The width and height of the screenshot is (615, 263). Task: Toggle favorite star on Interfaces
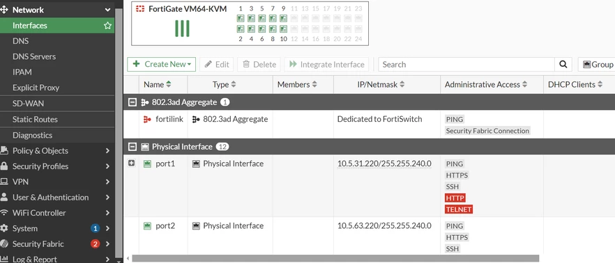click(107, 26)
